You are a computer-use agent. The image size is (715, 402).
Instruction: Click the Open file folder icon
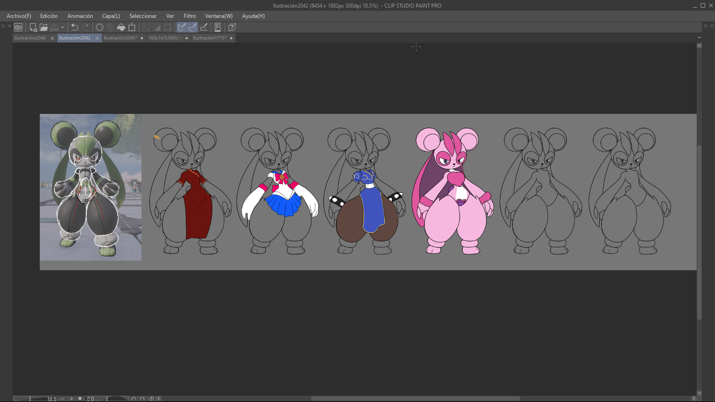click(44, 27)
